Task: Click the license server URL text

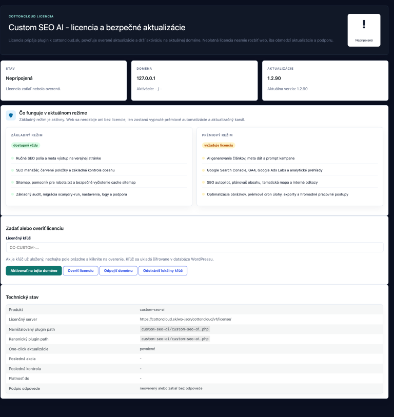Action: pos(185,320)
